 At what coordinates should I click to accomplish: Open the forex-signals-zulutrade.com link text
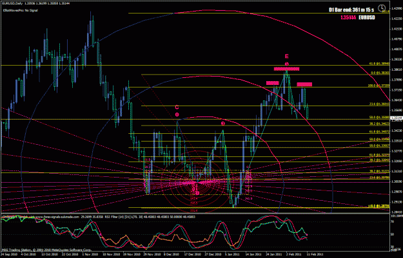coord(58,217)
